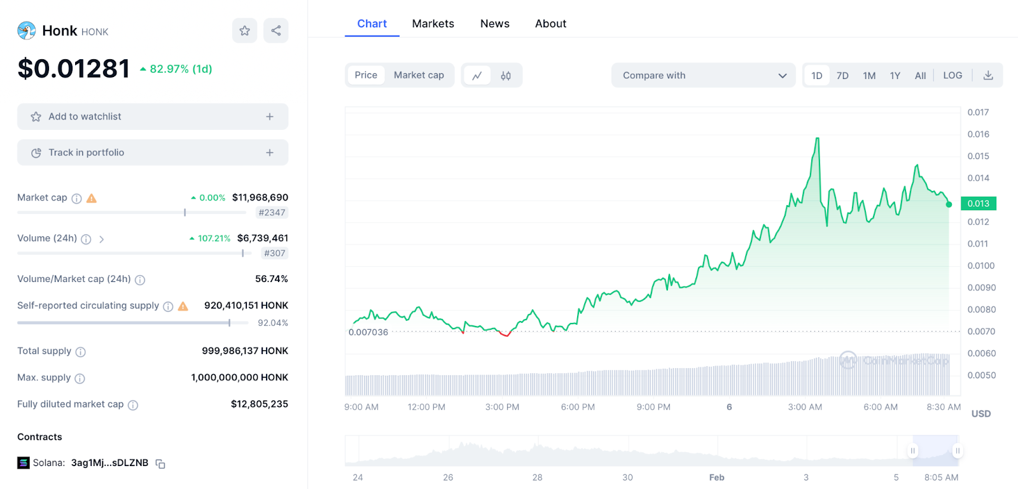1018x489 pixels.
Task: Click the chart's current price dot
Action: tap(949, 204)
